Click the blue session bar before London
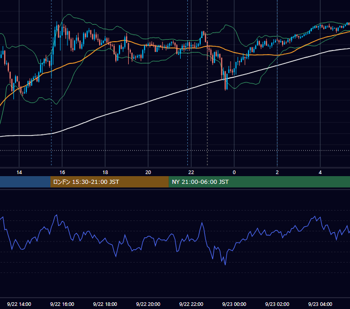Viewport: 350px width, 309px height. (25, 182)
